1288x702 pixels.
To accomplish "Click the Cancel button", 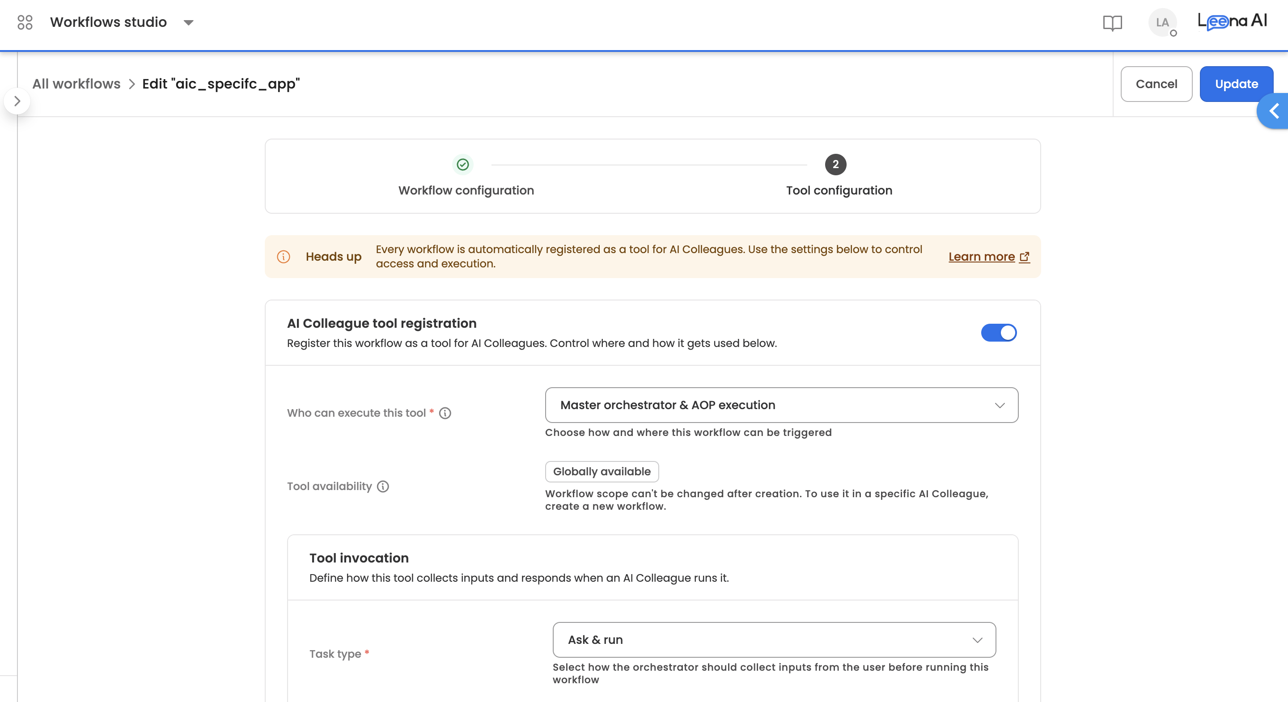I will pos(1156,84).
